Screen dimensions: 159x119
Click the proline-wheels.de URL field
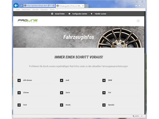tap(37, 6)
